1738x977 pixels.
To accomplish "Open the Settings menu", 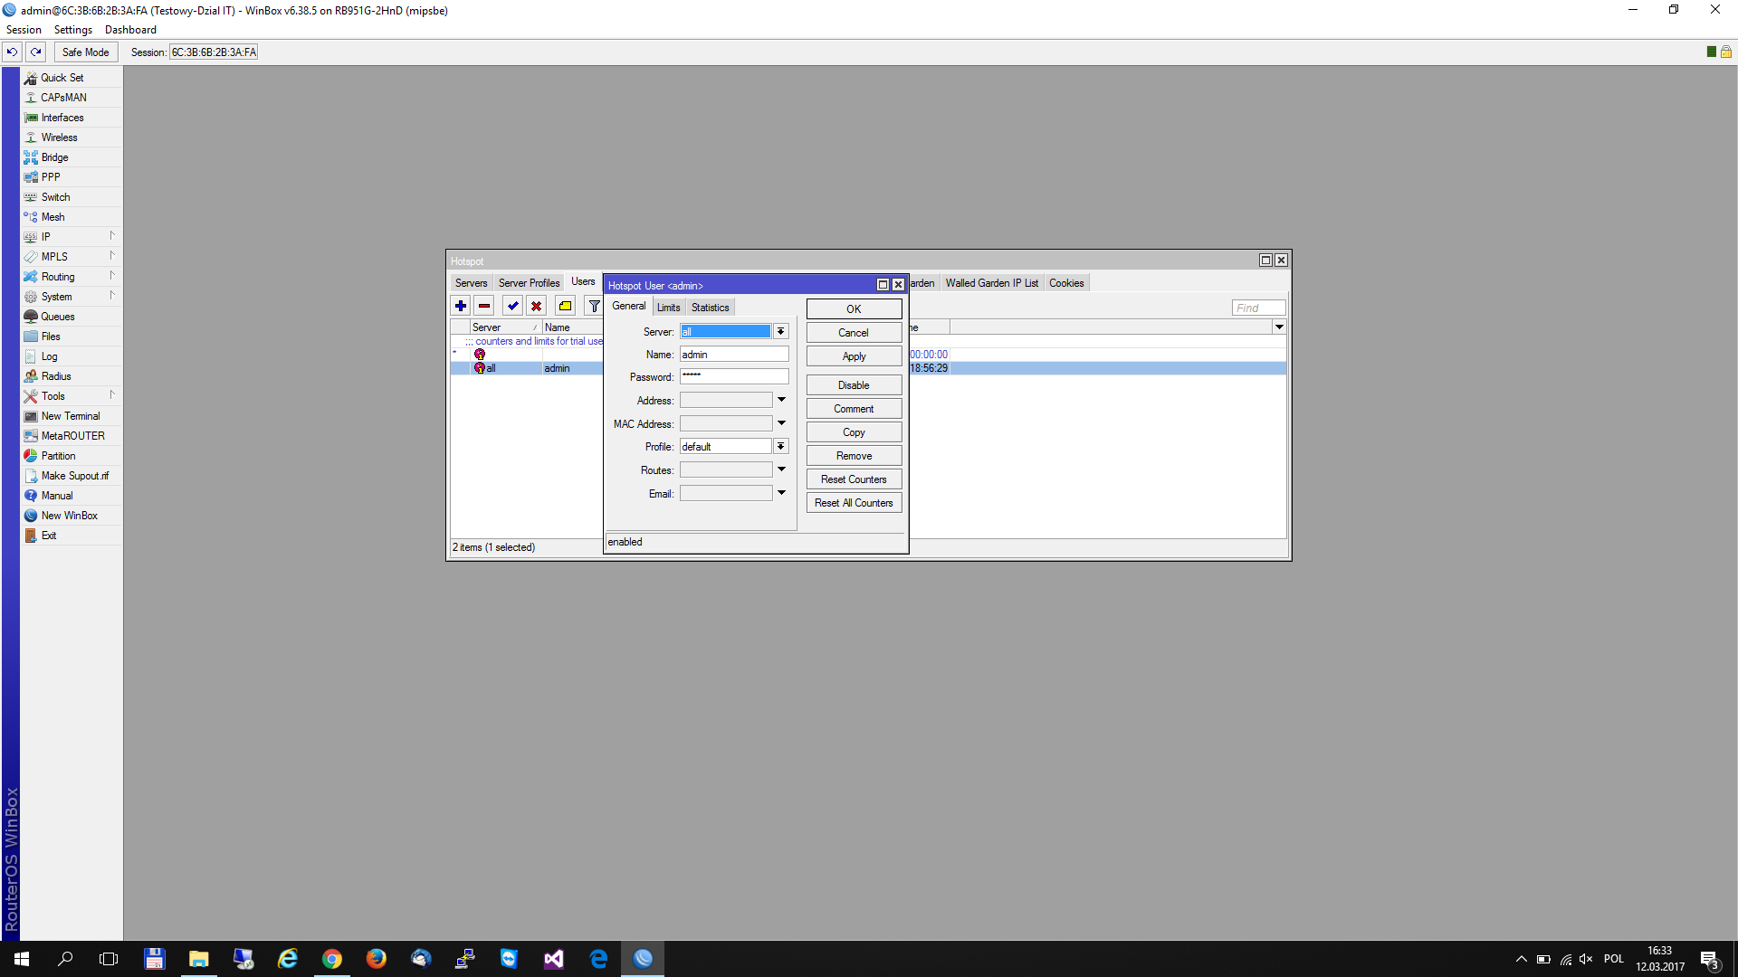I will [x=72, y=30].
